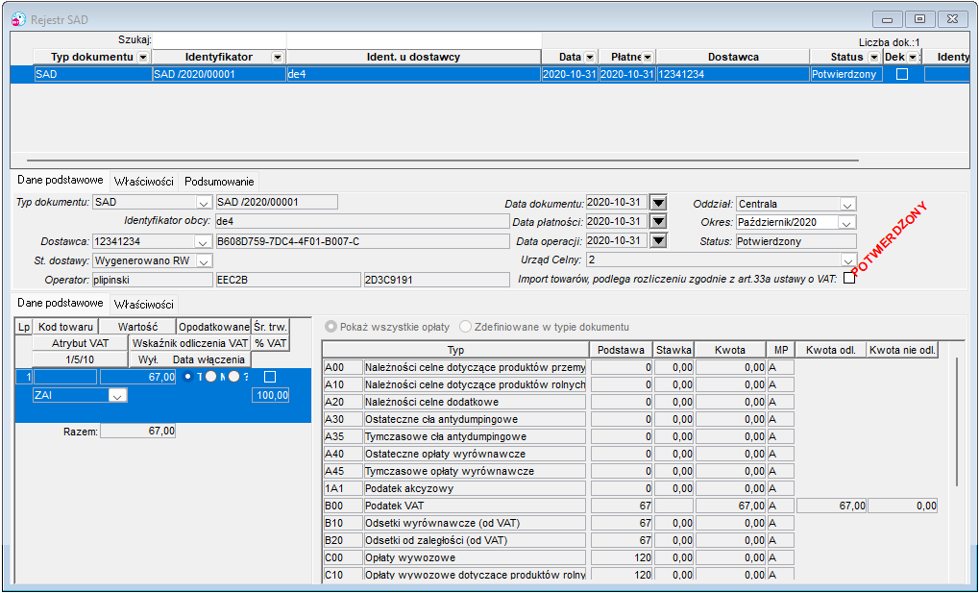Expand the Urząd Celny dropdown

pos(847,259)
